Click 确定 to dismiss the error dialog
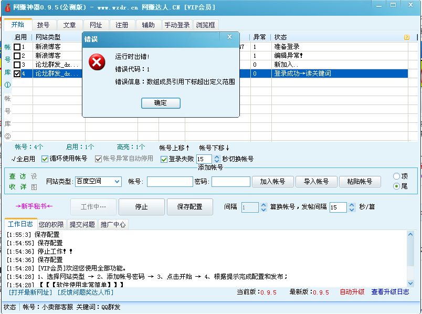This screenshot has width=422, height=314. point(161,103)
